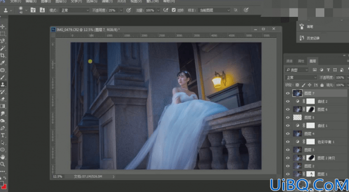Toggle visibility of 图层 6
Screen dimensions: 349x192
coord(288,109)
